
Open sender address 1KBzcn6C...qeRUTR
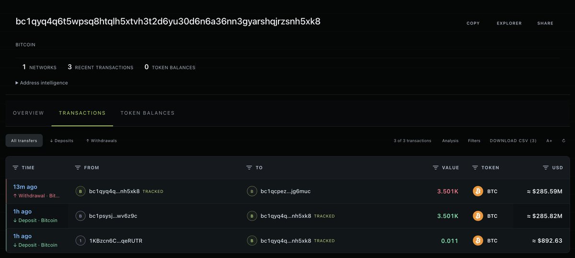[115, 241]
